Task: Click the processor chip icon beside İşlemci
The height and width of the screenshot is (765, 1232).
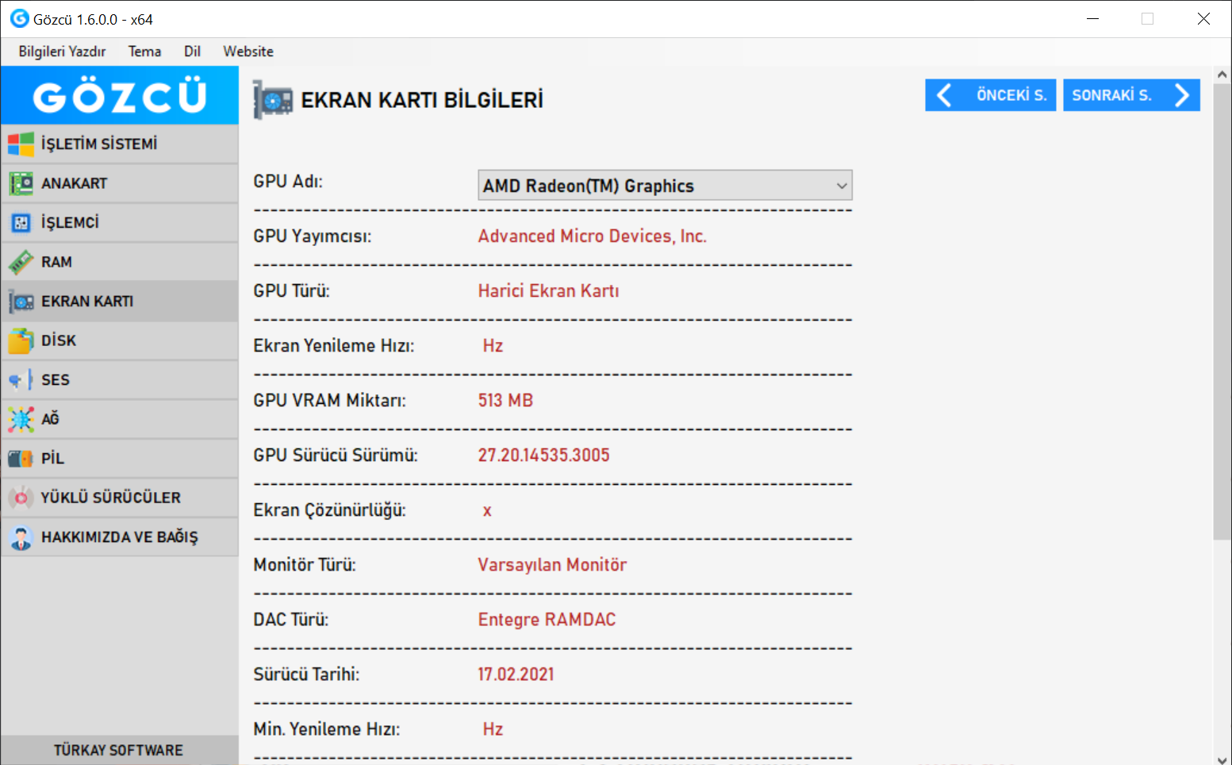Action: (x=21, y=223)
